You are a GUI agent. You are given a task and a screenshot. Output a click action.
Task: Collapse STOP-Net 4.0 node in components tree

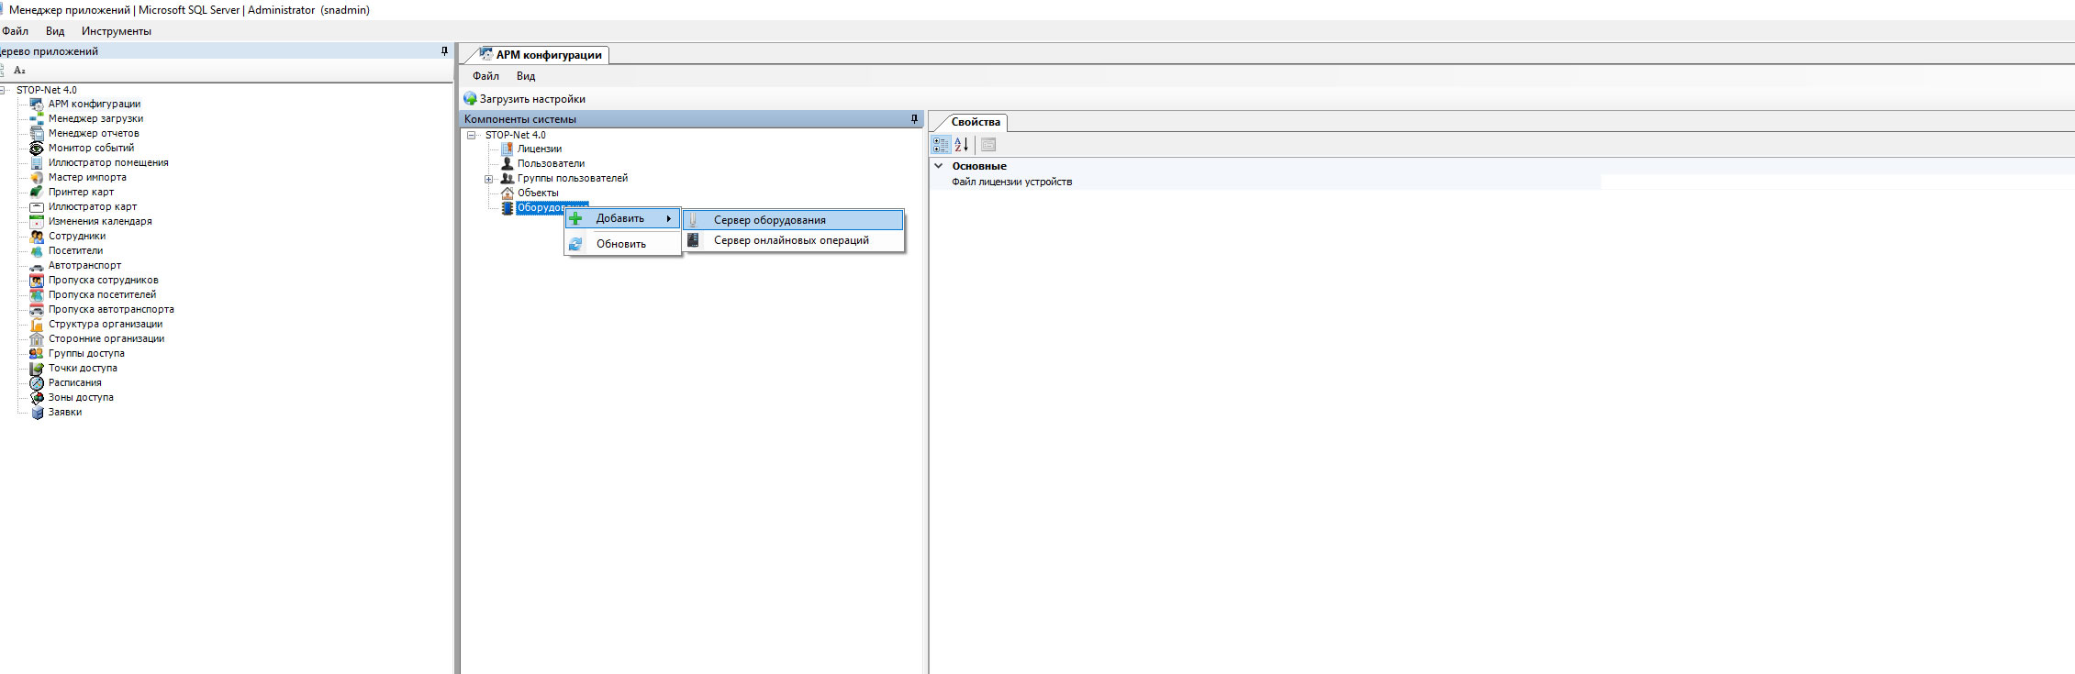[x=472, y=135]
